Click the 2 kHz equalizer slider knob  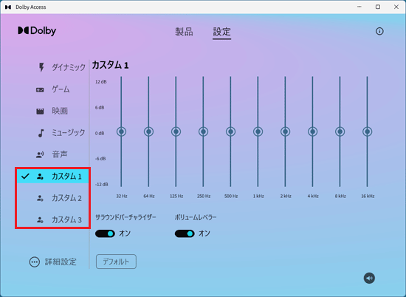pyautogui.click(x=286, y=132)
